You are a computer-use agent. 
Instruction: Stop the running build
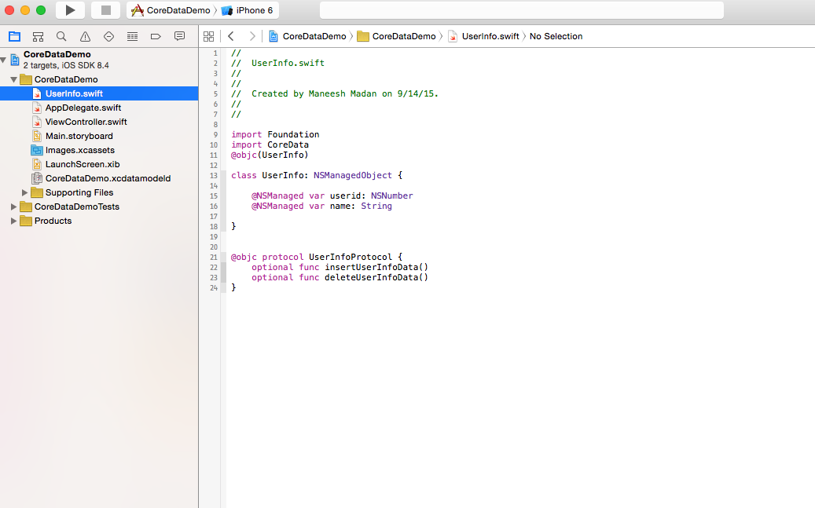click(105, 10)
